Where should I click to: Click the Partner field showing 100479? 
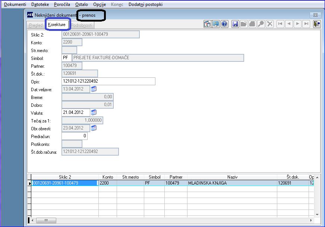coord(72,65)
